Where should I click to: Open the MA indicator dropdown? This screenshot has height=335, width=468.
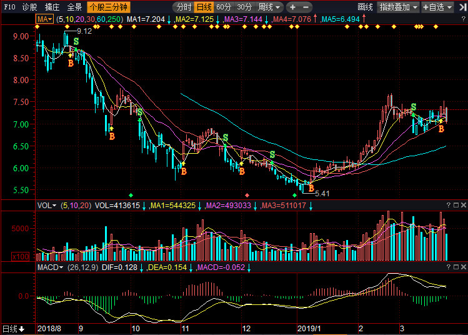coord(44,20)
